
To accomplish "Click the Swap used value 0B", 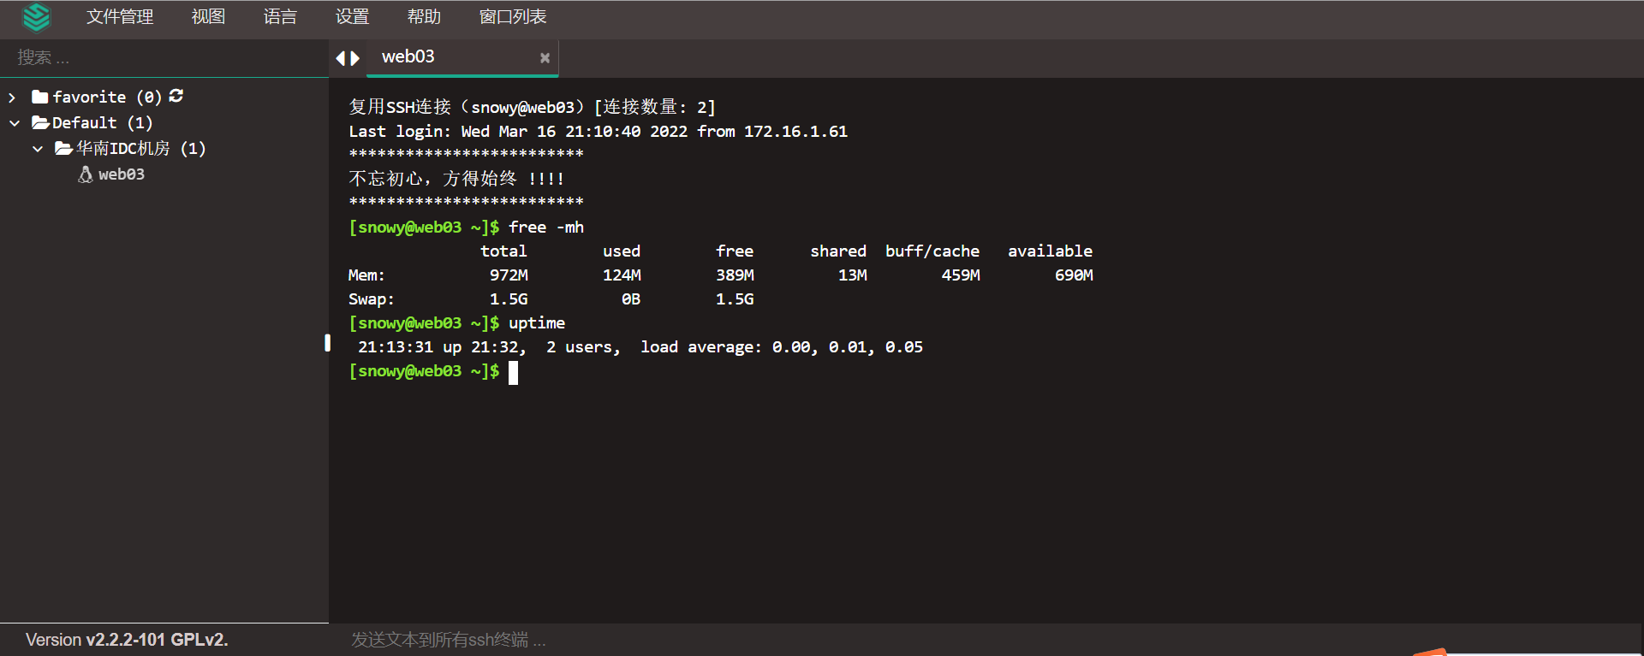I will [631, 299].
